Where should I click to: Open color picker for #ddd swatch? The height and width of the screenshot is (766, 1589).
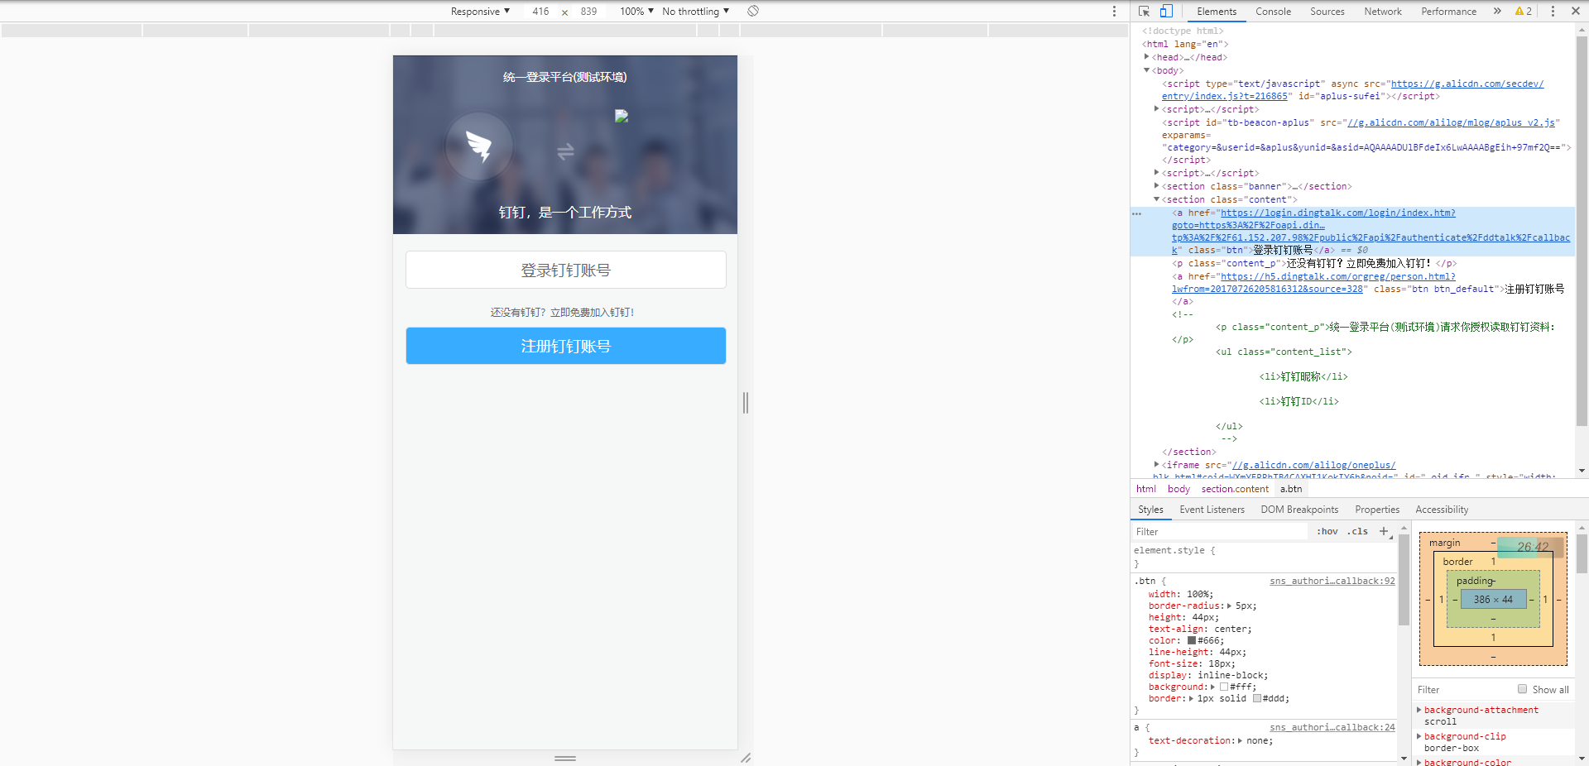click(x=1256, y=698)
